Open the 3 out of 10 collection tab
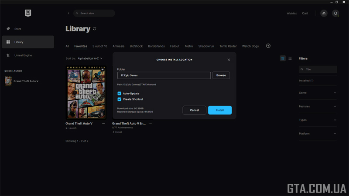The image size is (349, 196). click(100, 46)
